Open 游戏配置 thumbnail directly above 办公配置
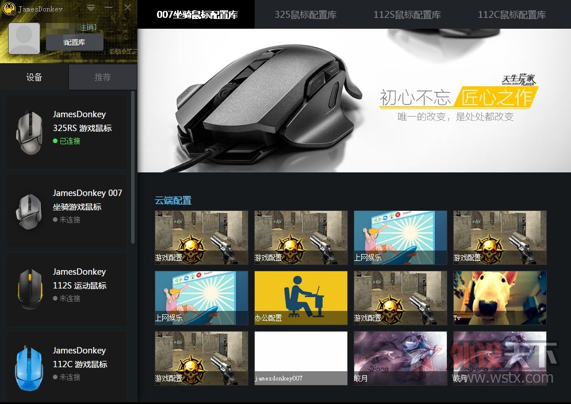 [301, 238]
